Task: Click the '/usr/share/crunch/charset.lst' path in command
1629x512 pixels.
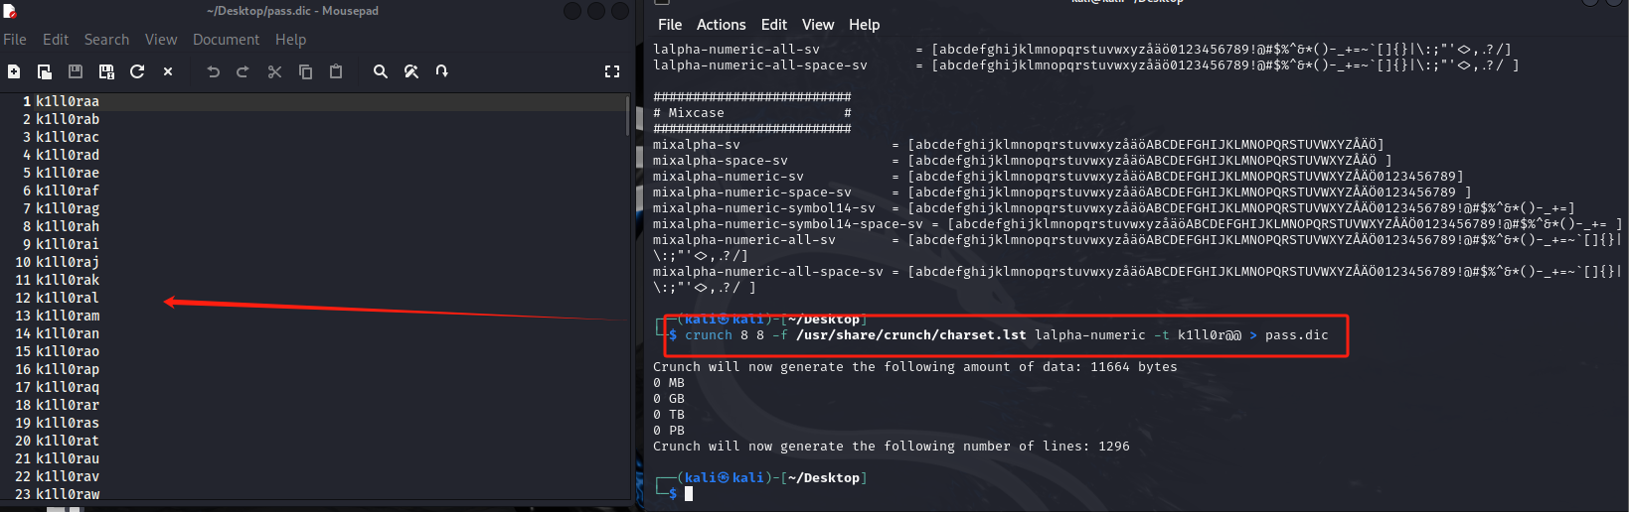Action: tap(911, 335)
